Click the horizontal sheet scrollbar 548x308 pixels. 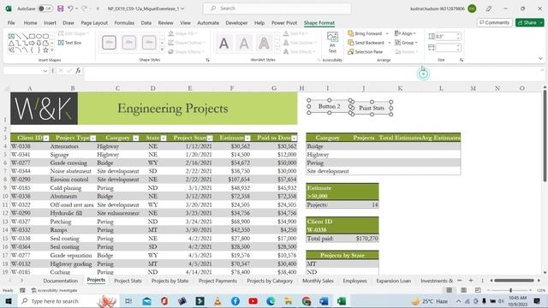click(x=514, y=281)
